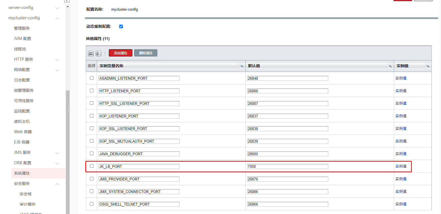Click the sidebar splitter handle
This screenshot has width=441, height=214.
tap(69, 109)
